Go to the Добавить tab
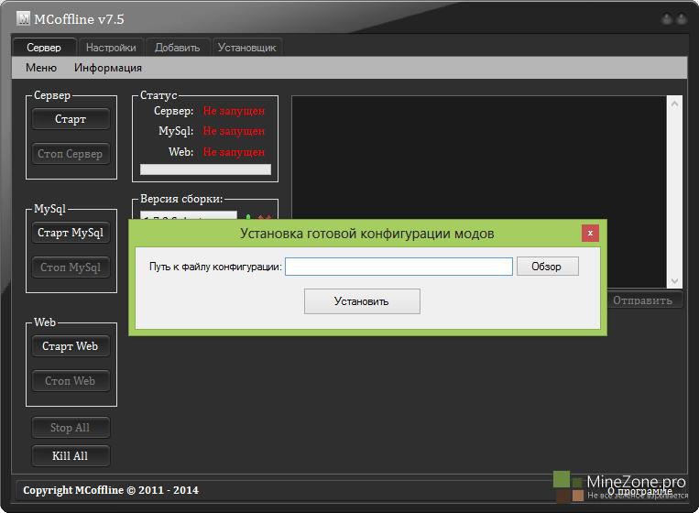699x513 pixels. (178, 48)
